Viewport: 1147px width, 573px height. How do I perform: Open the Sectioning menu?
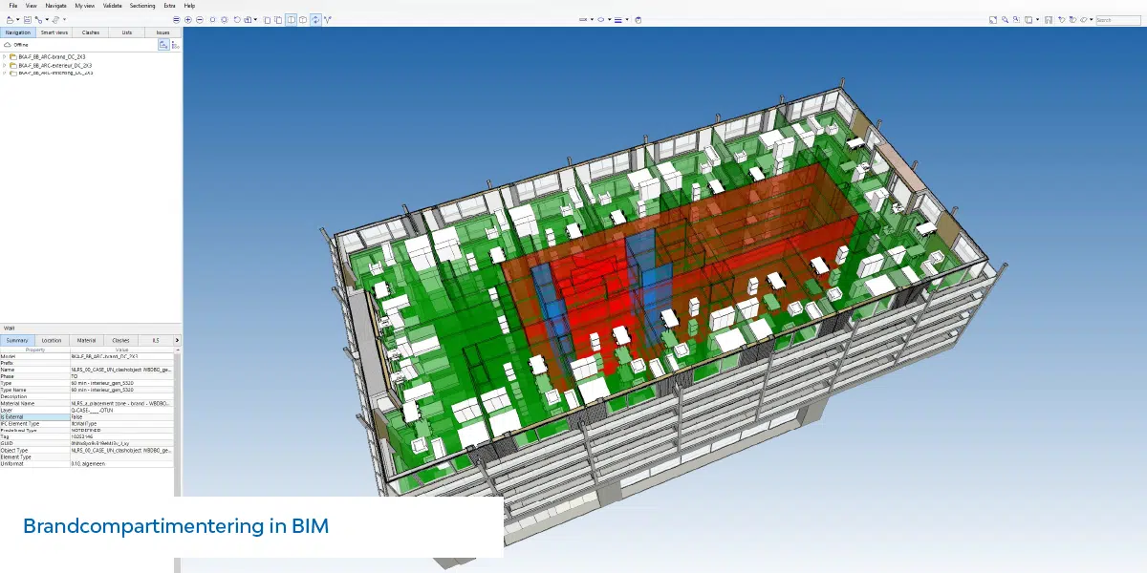141,5
